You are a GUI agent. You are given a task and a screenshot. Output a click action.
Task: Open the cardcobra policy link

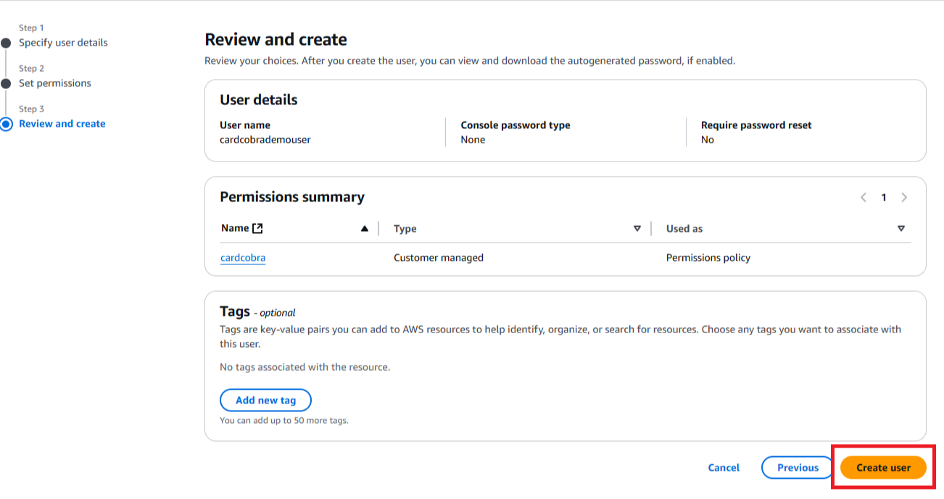(243, 258)
